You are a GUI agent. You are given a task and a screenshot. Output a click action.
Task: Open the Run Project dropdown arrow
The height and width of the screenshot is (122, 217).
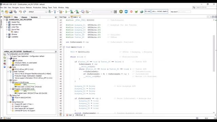tap(69, 12)
